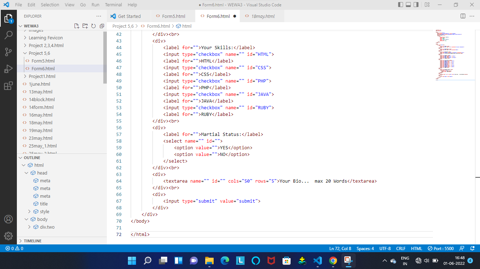Toggle the secondary side bar

(416, 5)
